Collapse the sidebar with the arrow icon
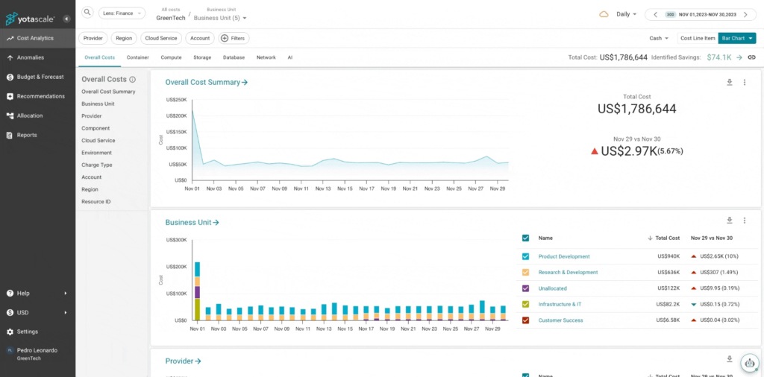Viewport: 764px width, 377px height. pos(66,19)
